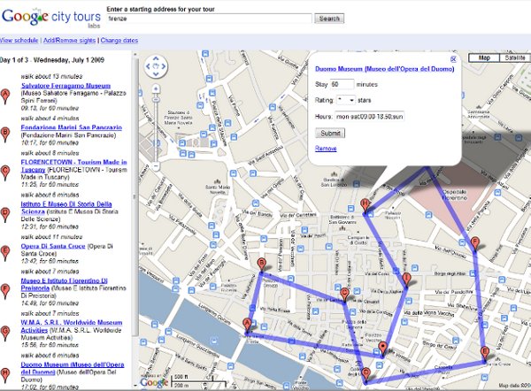Click the Hours text field
Viewport: 531px width, 391px height.
coord(369,117)
